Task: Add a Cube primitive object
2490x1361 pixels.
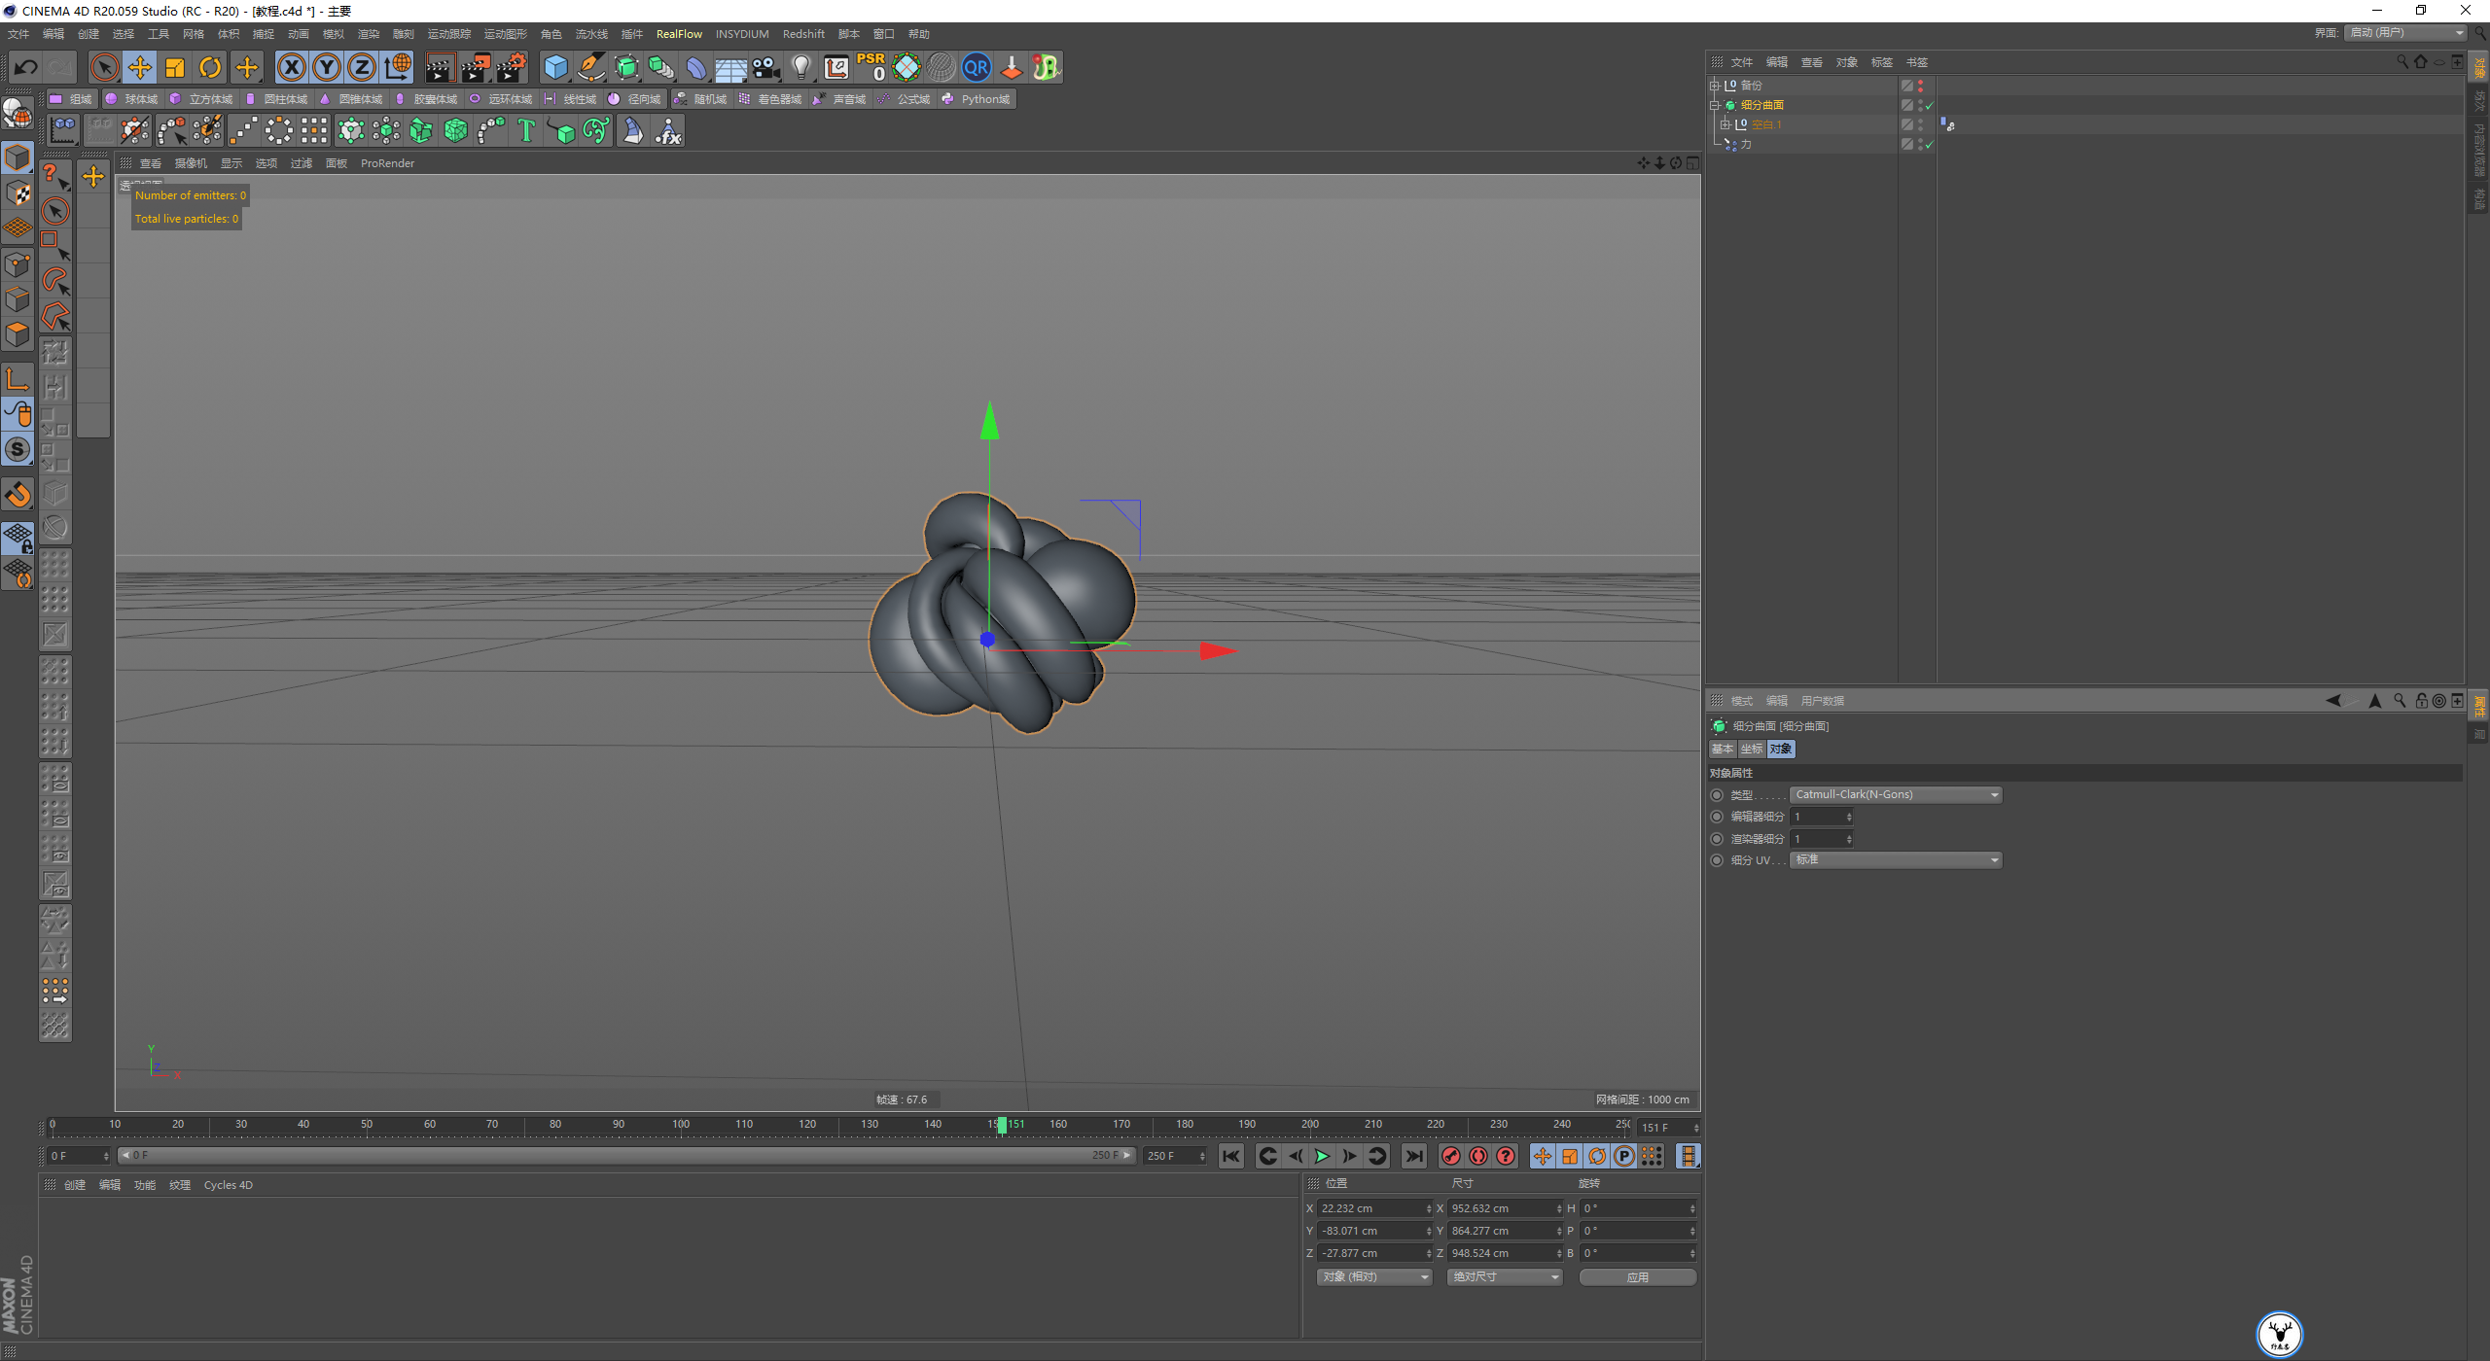Action: [555, 67]
